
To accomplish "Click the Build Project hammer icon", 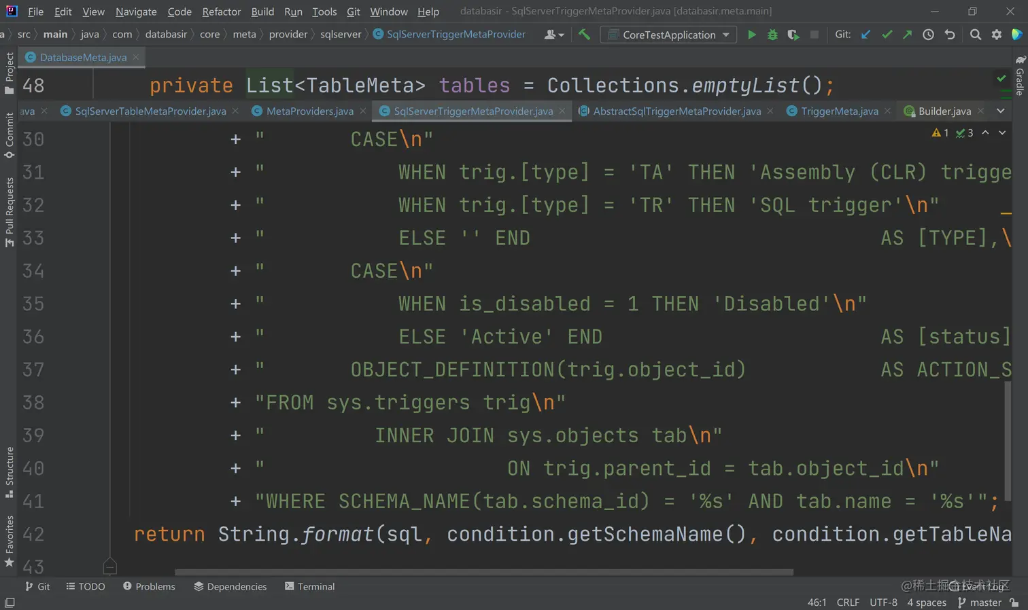I will click(584, 35).
